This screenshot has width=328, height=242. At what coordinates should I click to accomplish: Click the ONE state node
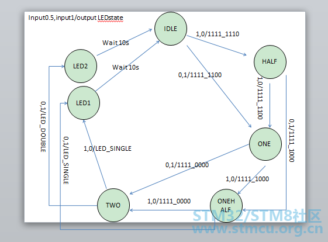265,144
